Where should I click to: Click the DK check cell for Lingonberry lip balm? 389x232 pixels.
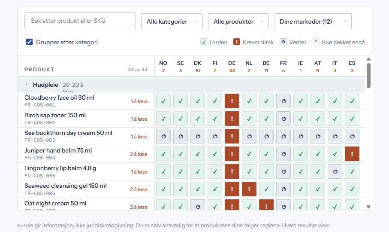197,172
